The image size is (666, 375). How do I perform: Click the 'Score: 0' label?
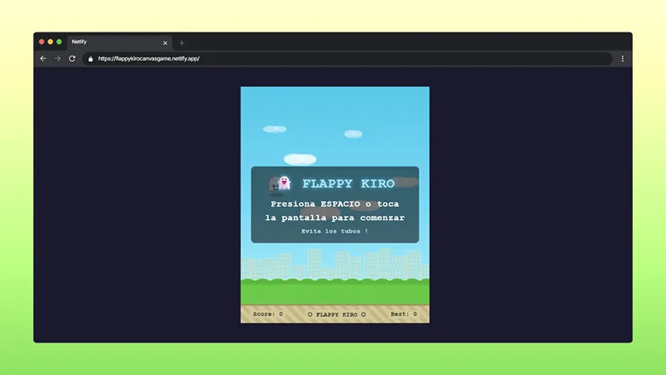click(268, 314)
